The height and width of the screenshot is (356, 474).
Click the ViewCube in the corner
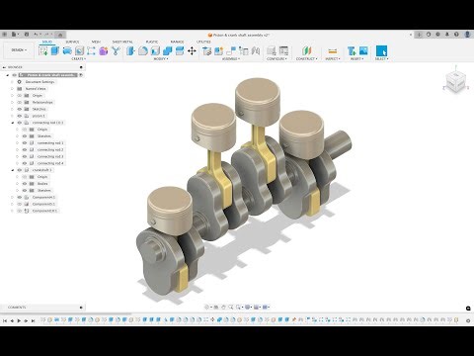point(455,81)
